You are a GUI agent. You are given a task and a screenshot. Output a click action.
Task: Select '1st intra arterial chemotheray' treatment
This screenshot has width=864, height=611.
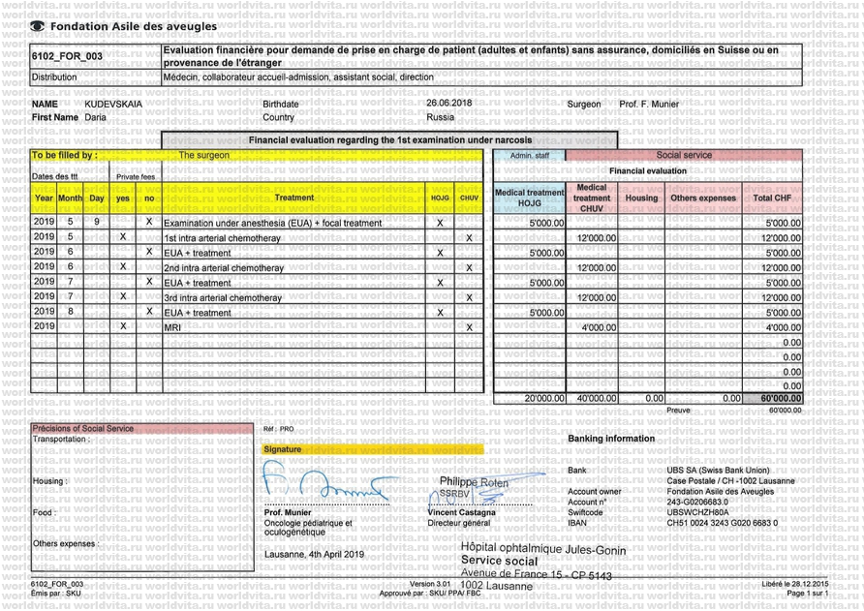[x=222, y=238]
